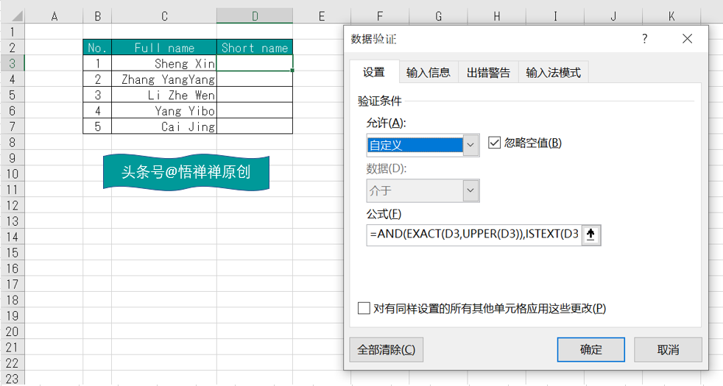The image size is (723, 386).
Task: Select column D header
Action: (x=255, y=16)
